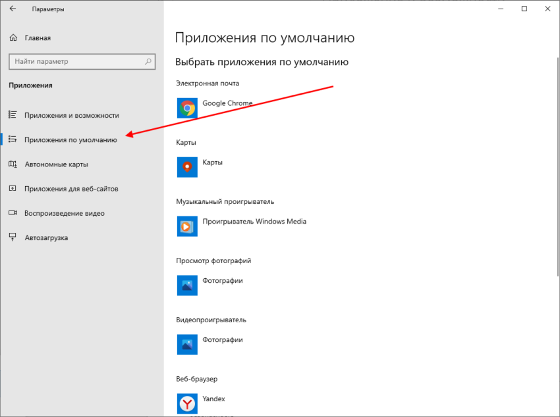Click the back arrow in title bar

13,9
